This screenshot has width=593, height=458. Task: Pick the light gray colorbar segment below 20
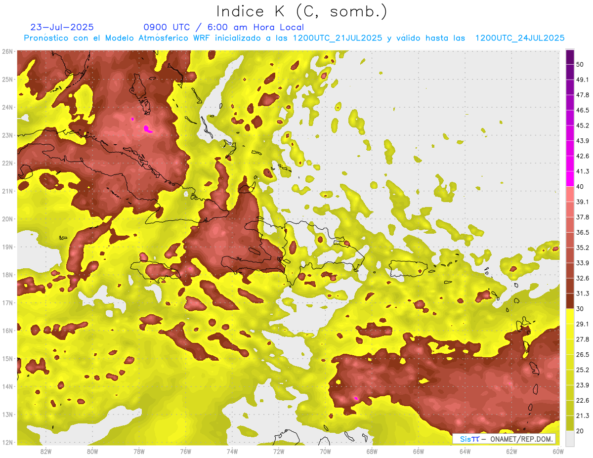click(x=570, y=438)
